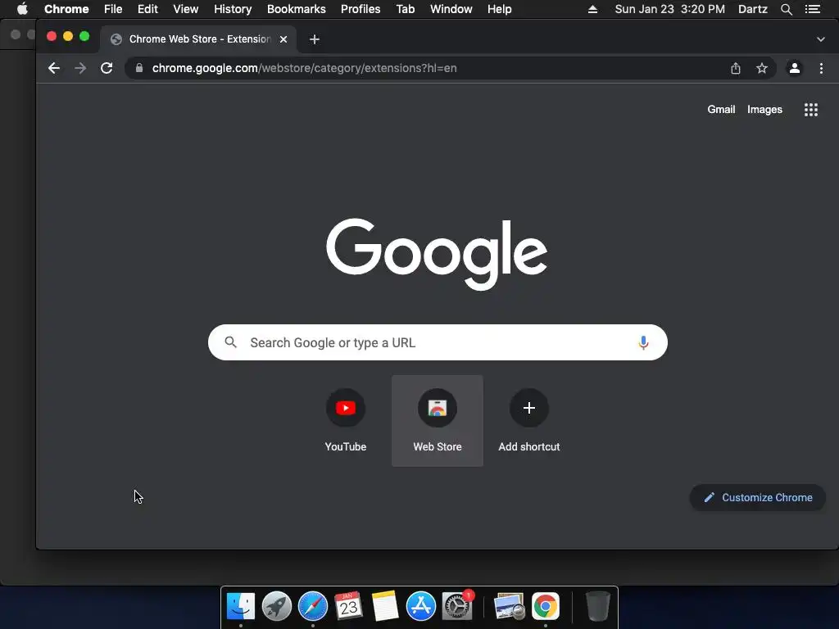The width and height of the screenshot is (839, 629).
Task: Open the Tab menu
Action: pyautogui.click(x=406, y=9)
